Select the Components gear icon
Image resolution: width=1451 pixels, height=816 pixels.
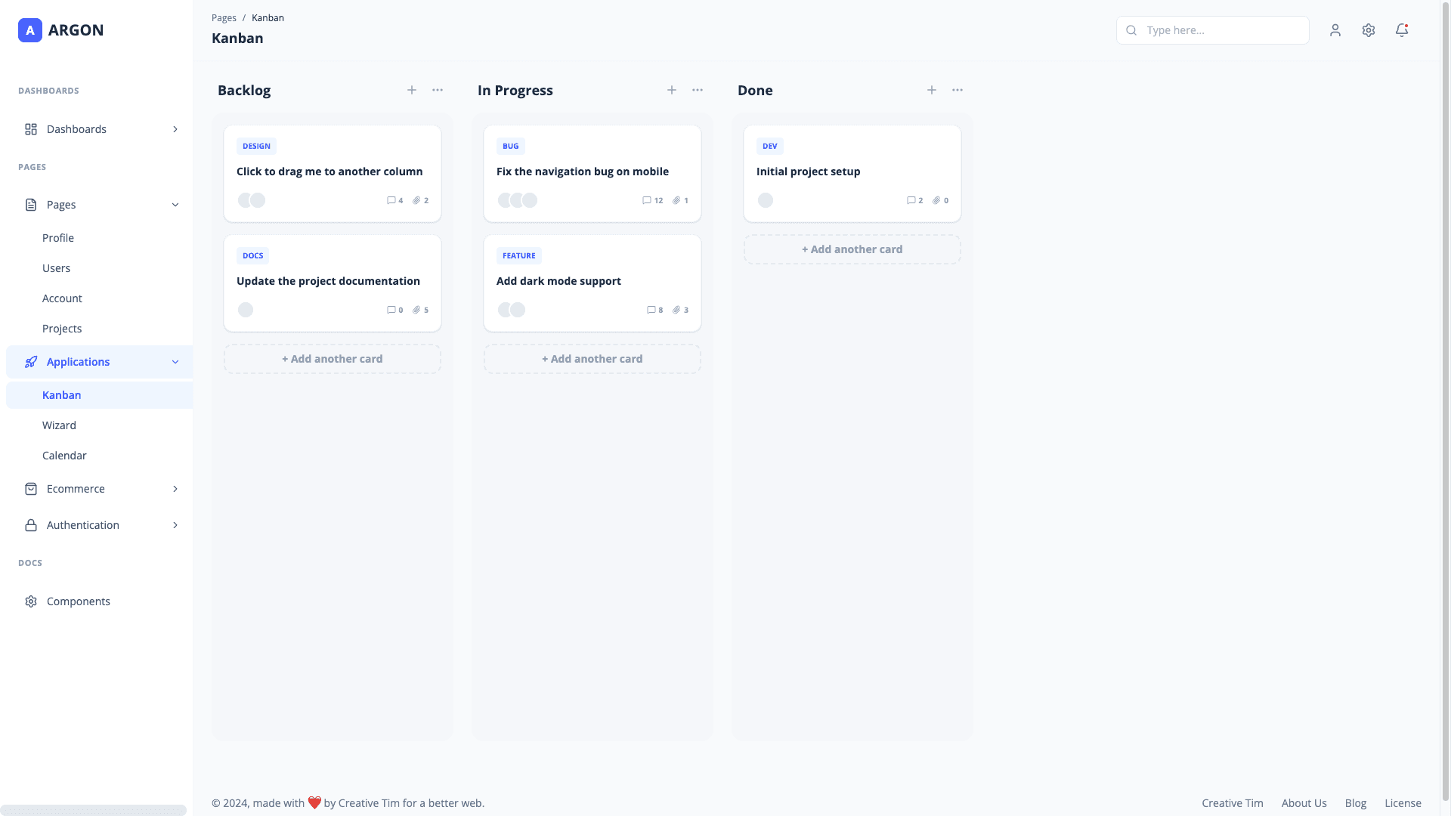[31, 601]
